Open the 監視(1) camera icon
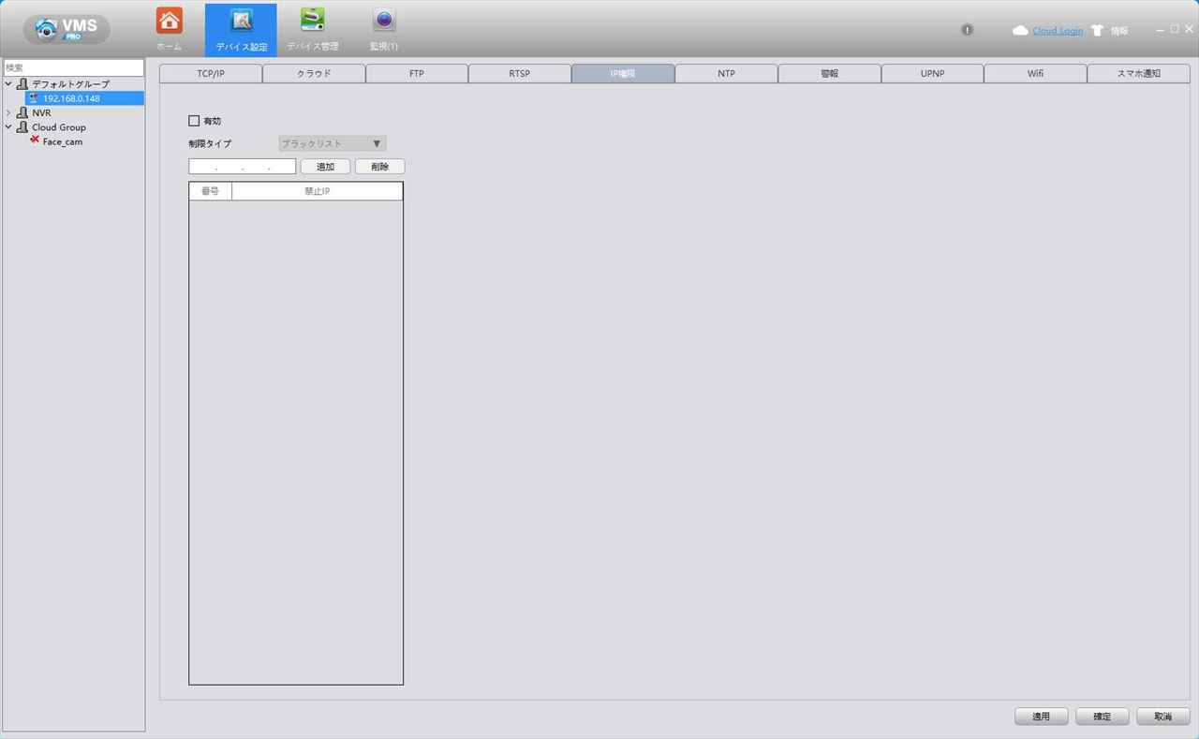 point(384,21)
